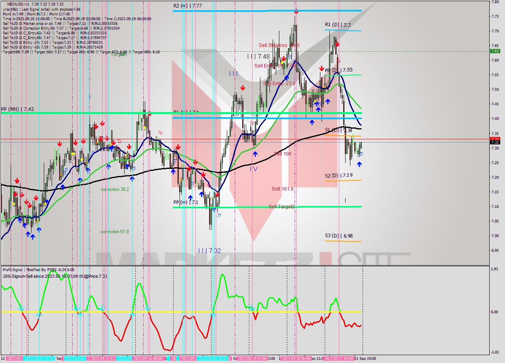Click the 'I I | 7.48' wave label
Image resolution: width=505 pixels, height=363 pixels.
pyautogui.click(x=258, y=56)
